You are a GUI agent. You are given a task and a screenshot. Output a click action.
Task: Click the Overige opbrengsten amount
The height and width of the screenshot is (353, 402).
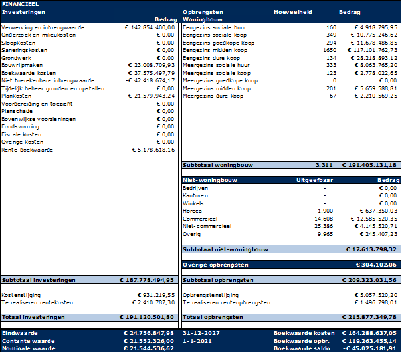coord(375,265)
